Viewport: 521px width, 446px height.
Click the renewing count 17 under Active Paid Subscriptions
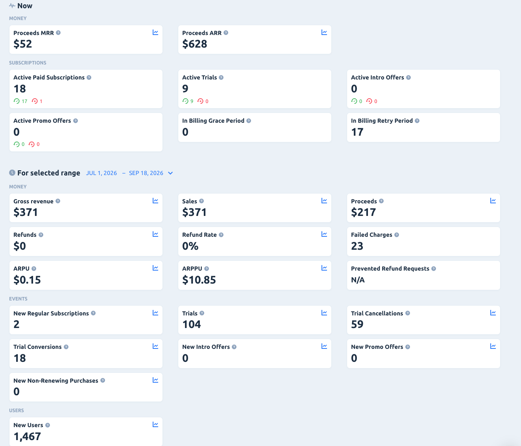(24, 101)
